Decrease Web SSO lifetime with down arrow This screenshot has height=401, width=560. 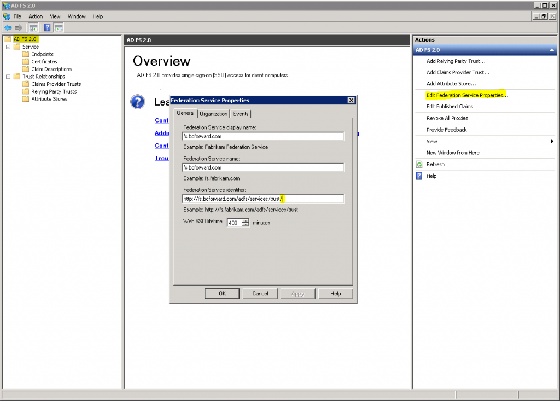pyautogui.click(x=246, y=225)
